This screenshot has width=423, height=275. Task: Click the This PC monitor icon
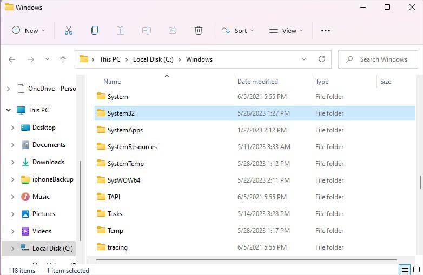pyautogui.click(x=21, y=110)
